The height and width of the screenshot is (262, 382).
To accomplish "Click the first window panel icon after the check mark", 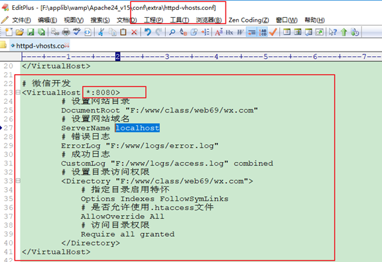I will click(x=286, y=32).
